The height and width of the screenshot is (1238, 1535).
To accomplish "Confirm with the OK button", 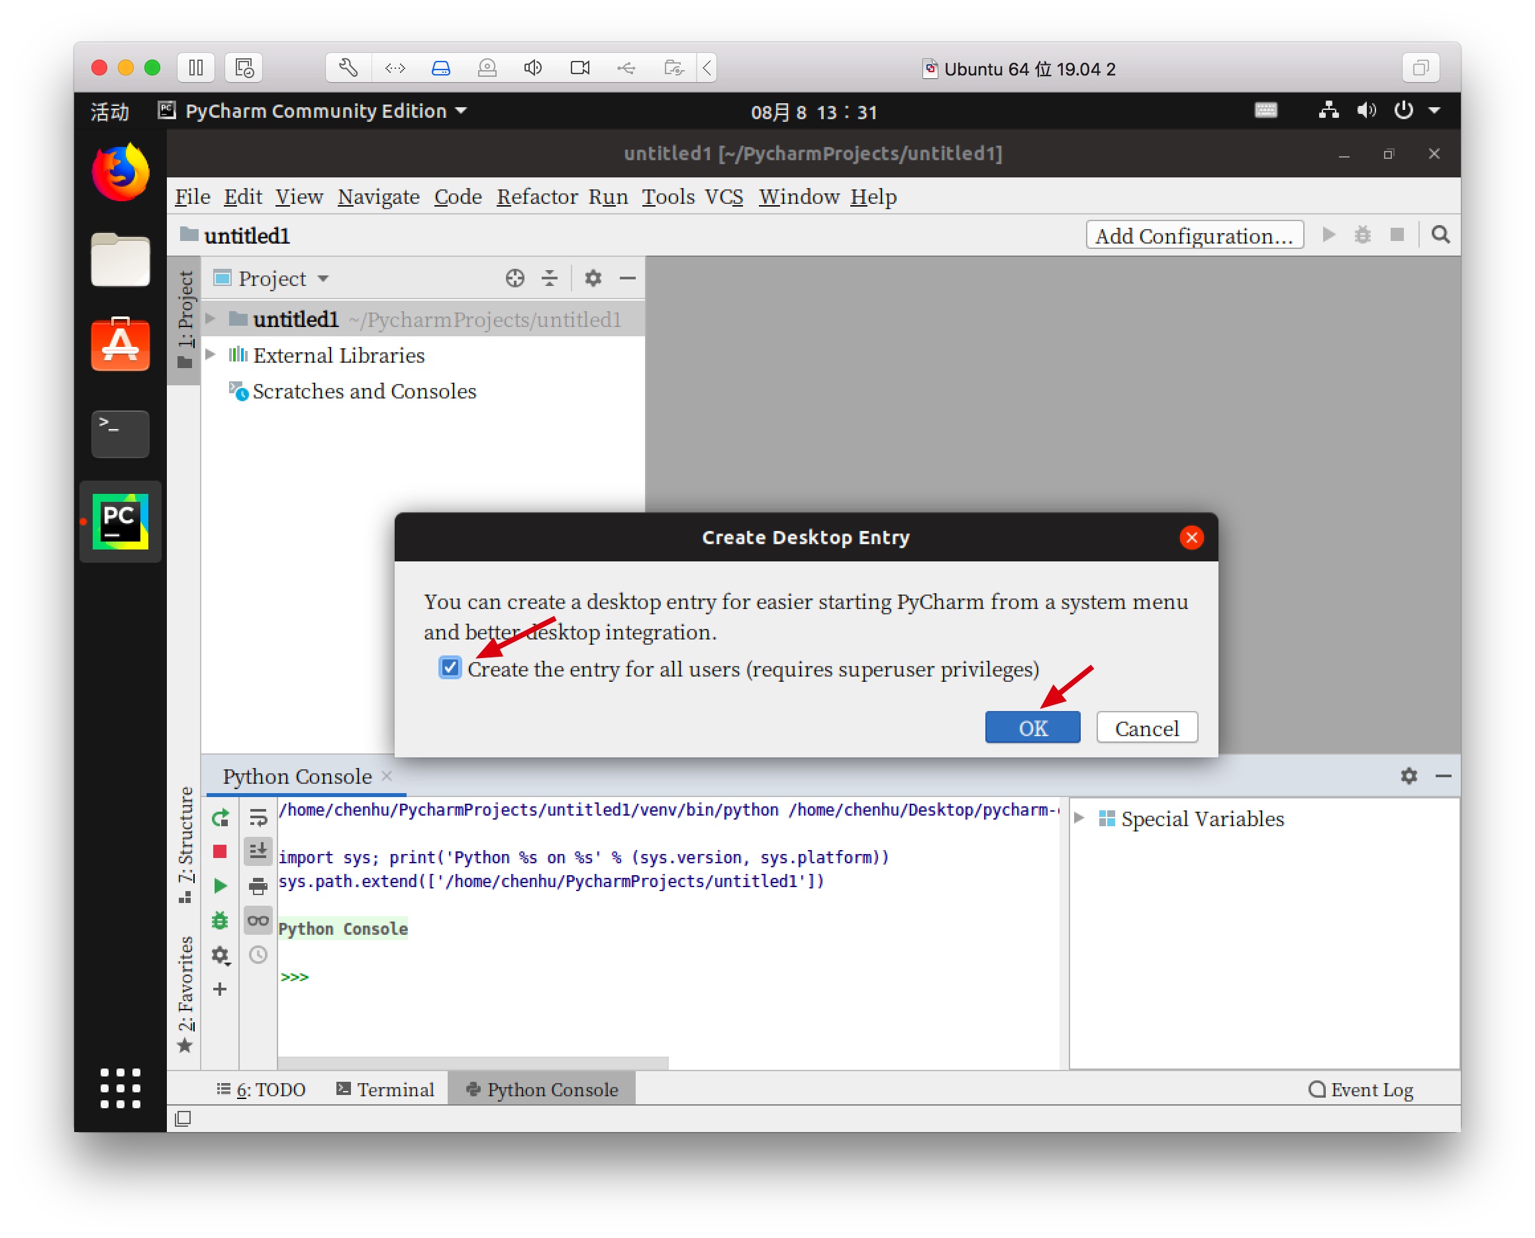I will (x=1032, y=728).
